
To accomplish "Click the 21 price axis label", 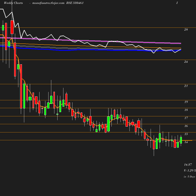I will [186, 86].
